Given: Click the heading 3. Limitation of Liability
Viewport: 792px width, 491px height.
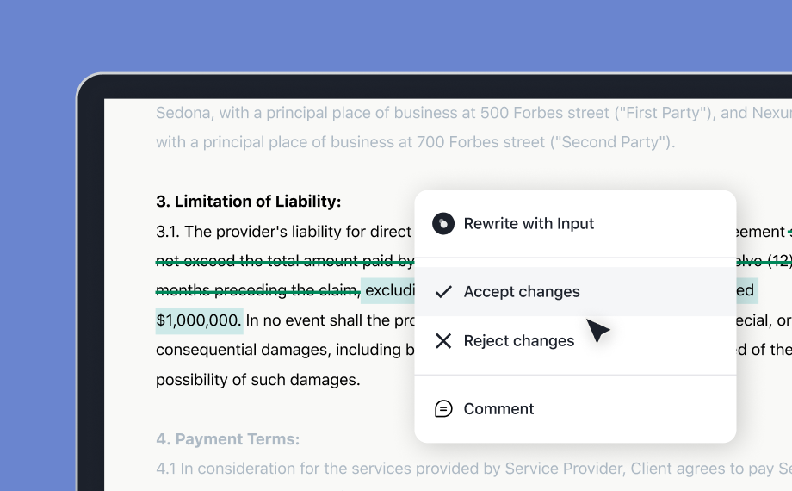Looking at the screenshot, I should tap(248, 202).
